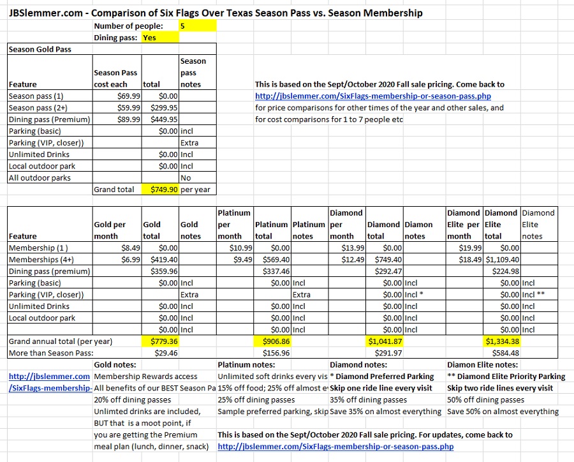Select Diamond total $749.40 cell
574x462 pixels.
click(x=385, y=260)
